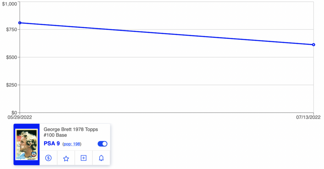
Task: Select the PSA 9 grade label
Action: (52, 143)
